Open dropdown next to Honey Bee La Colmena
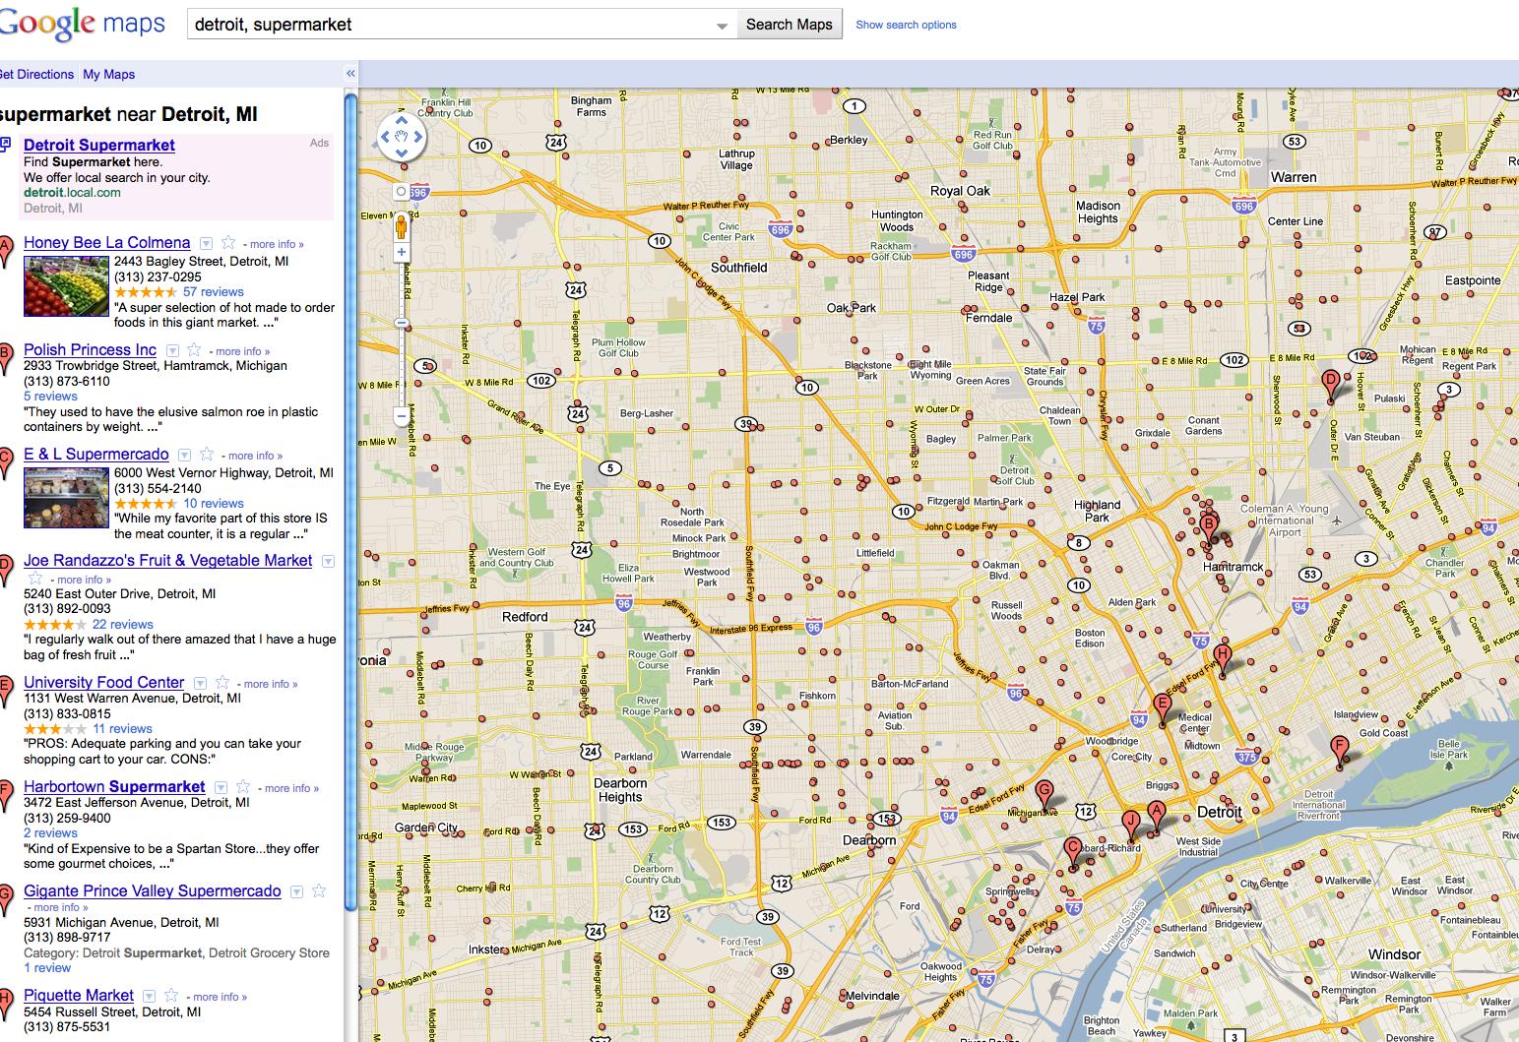This screenshot has height=1042, width=1519. click(206, 243)
